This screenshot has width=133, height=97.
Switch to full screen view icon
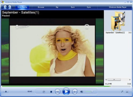click(x=122, y=91)
